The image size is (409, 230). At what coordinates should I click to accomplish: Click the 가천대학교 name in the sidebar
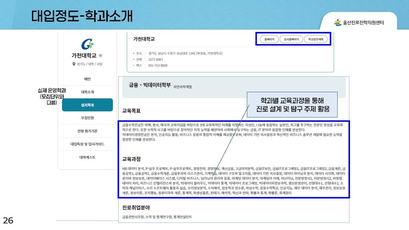point(84,55)
